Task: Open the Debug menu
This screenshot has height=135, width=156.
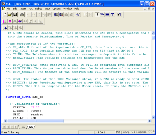Action: [x=39, y=9]
